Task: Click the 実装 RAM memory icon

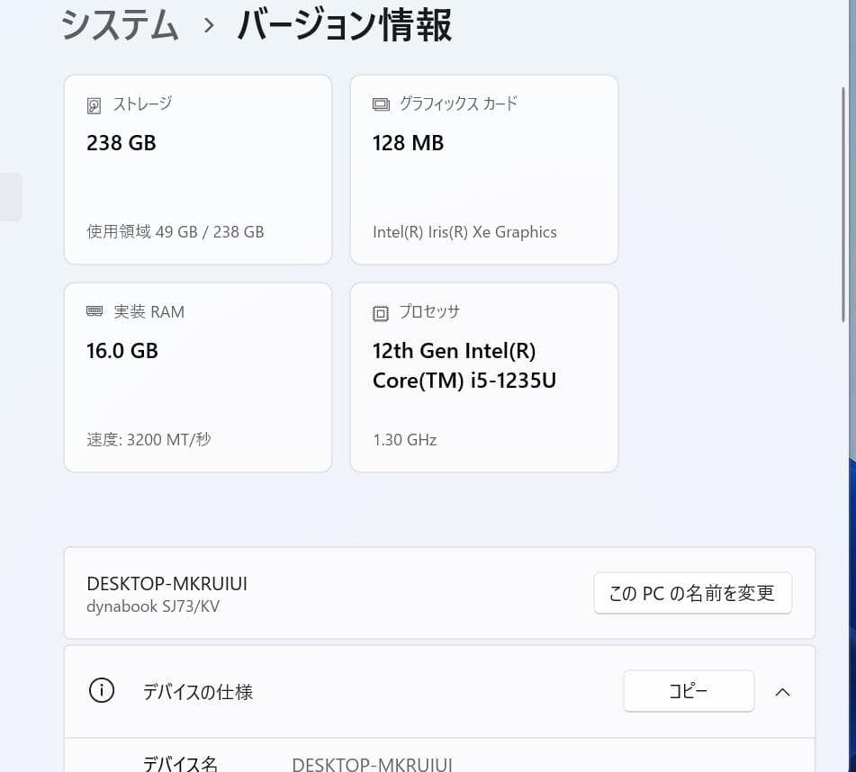Action: pos(95,311)
